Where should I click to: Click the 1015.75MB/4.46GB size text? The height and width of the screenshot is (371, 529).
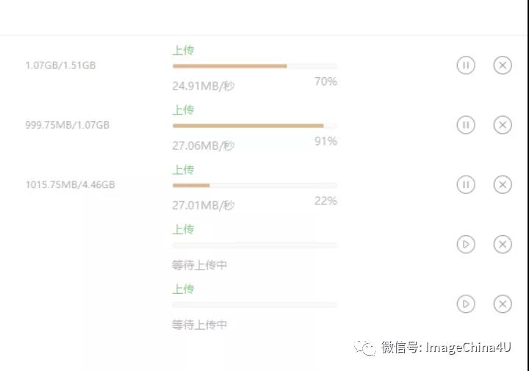tap(71, 184)
